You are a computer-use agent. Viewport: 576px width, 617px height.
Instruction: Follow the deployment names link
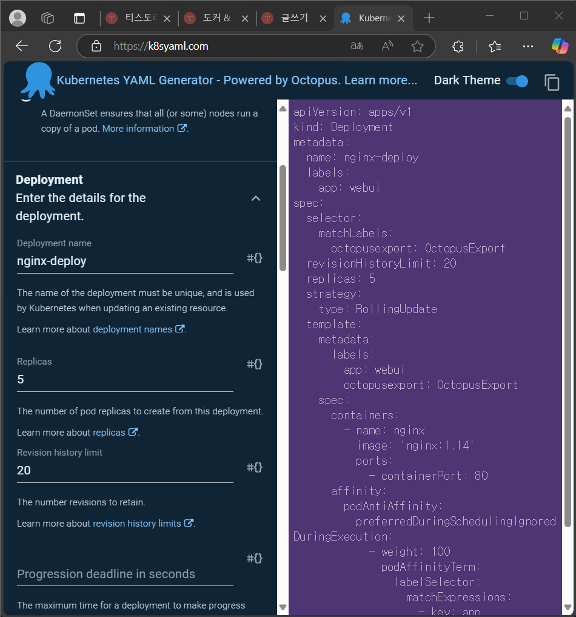click(138, 329)
